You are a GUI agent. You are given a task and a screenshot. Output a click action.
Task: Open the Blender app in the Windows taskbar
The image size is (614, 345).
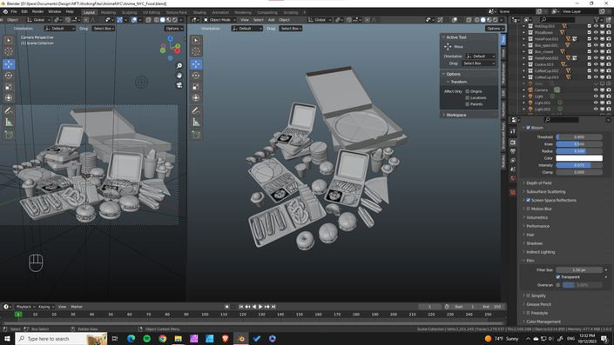(241, 339)
